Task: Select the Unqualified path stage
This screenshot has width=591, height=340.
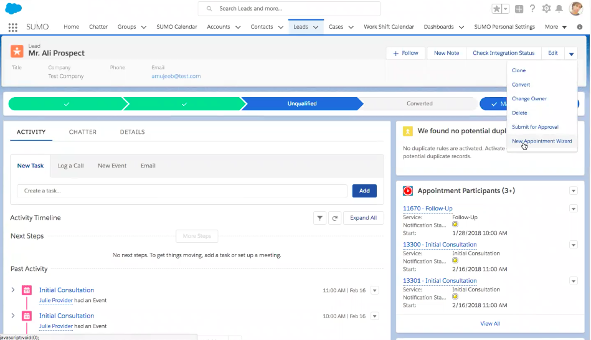Action: (x=301, y=103)
